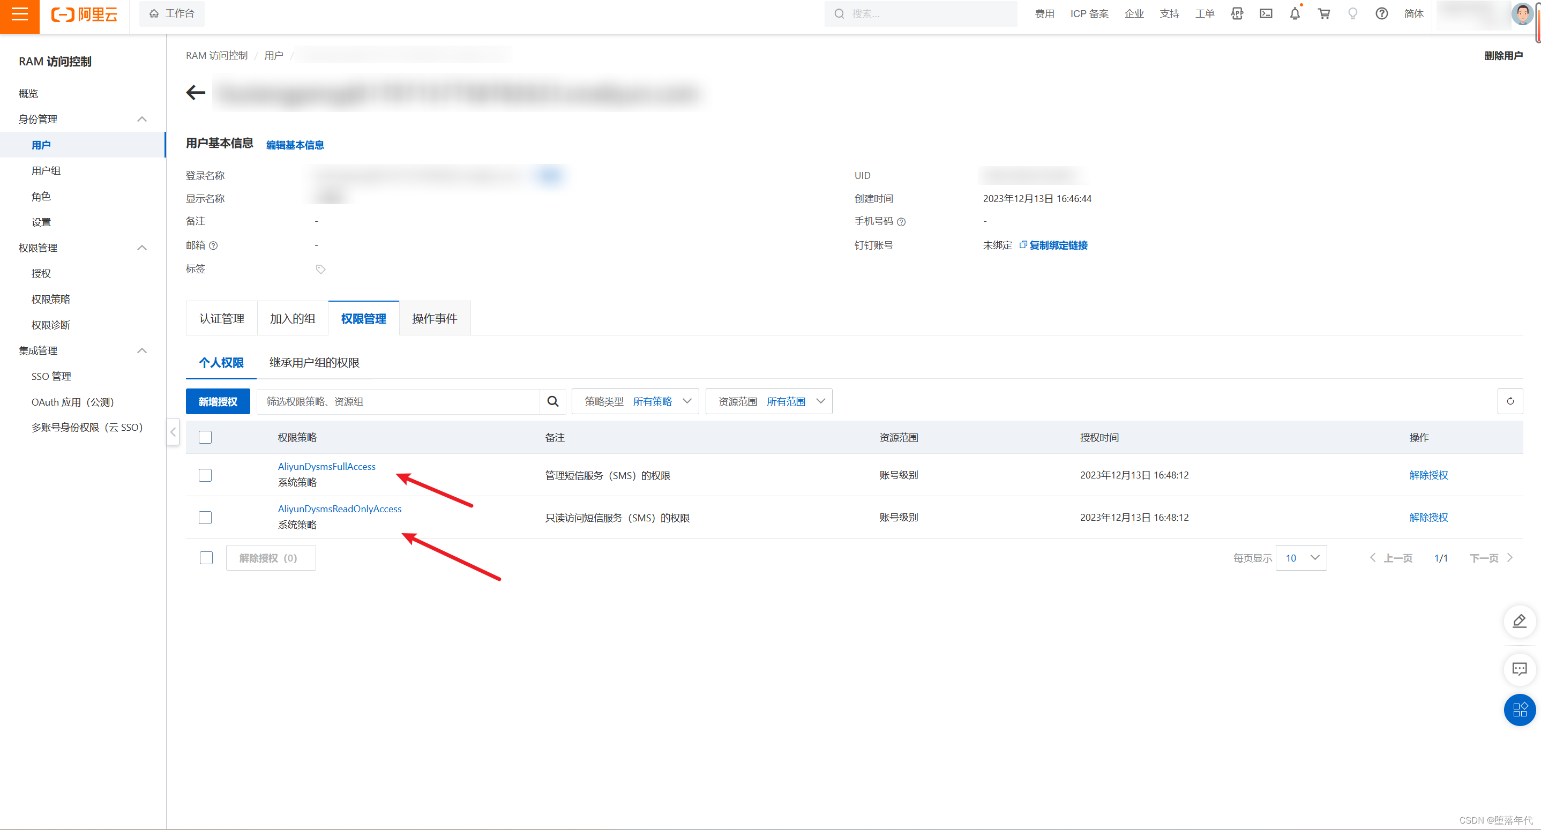Screen dimensions: 1541x830
Task: Go to Alibaba Cloud logo home
Action: 84,14
